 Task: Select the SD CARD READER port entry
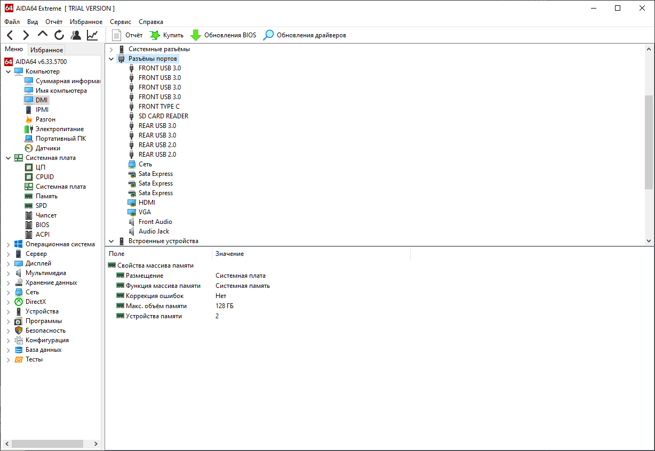(x=163, y=116)
